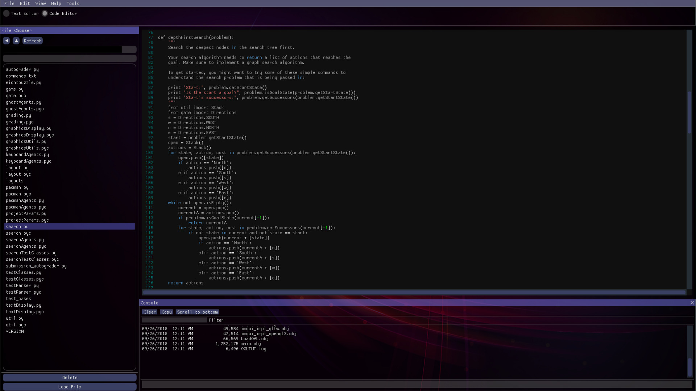The height and width of the screenshot is (391, 696).
Task: Click the code editor vertical scrollbar
Action: (689, 112)
